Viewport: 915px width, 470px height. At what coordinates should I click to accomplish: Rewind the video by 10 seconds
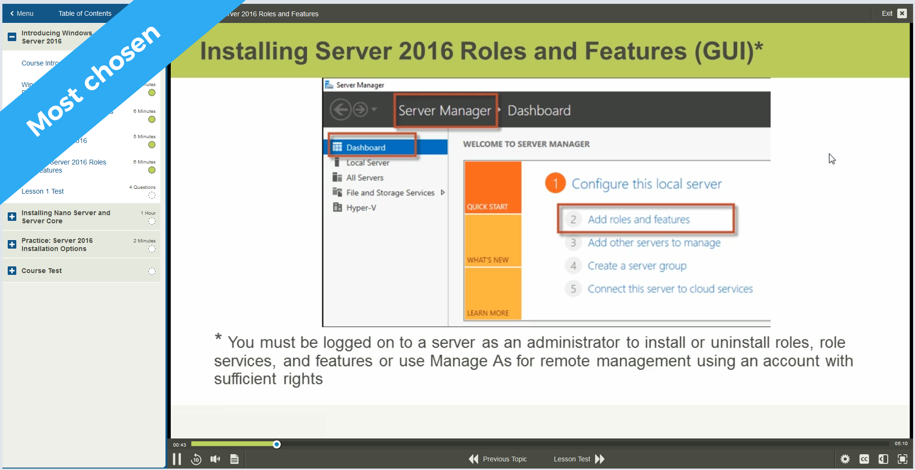coord(196,459)
